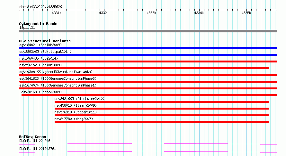Open variant nsv516152 (Shaikh2009) label

pos(40,65)
